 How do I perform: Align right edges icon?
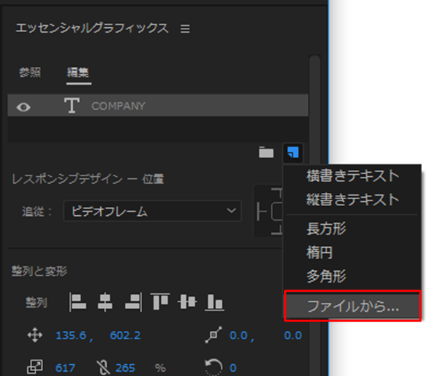click(x=132, y=302)
